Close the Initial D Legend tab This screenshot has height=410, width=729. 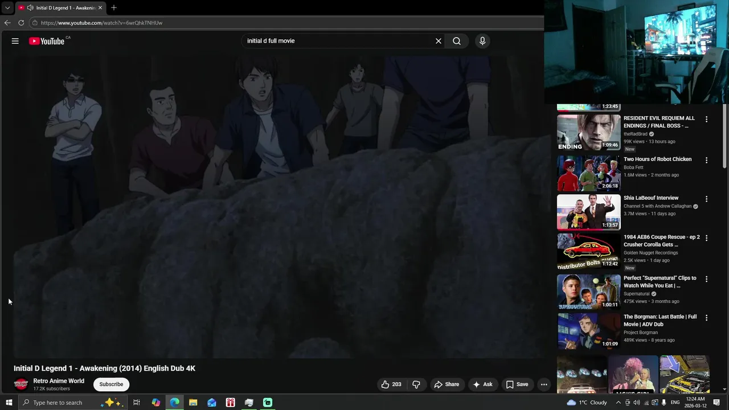(x=100, y=8)
